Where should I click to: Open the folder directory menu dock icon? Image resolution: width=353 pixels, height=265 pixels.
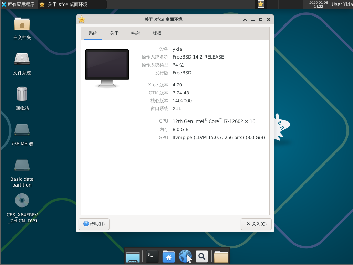point(221,257)
